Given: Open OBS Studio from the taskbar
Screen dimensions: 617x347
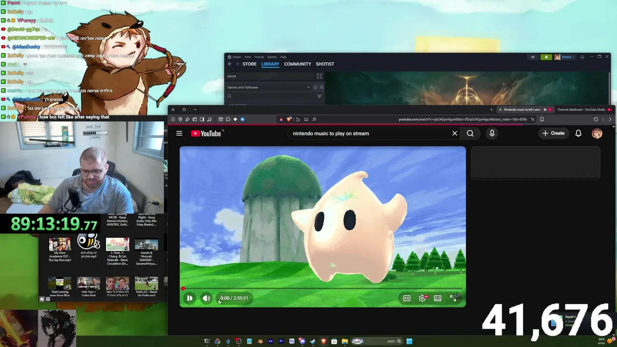Looking at the screenshot, I should point(239,341).
